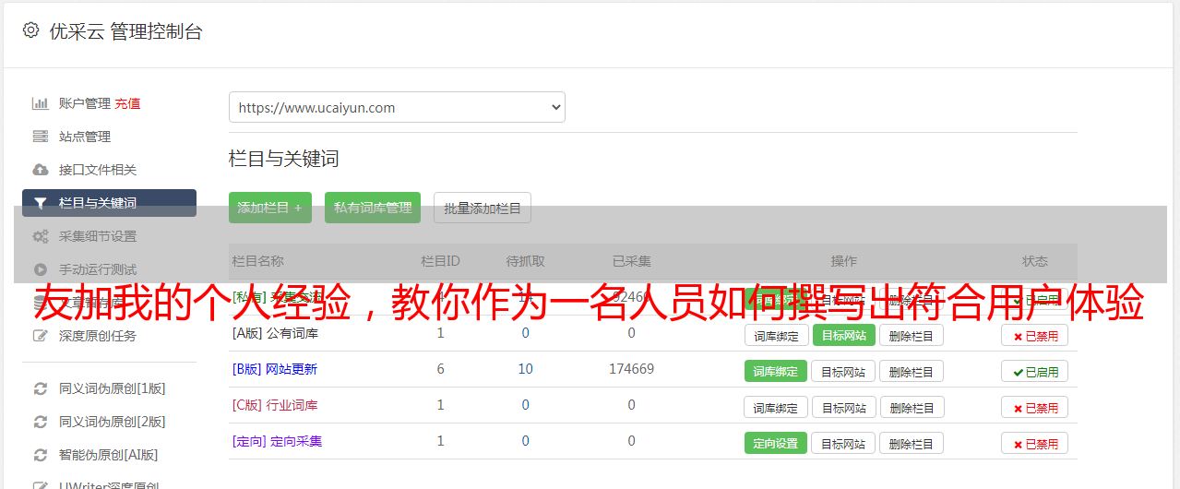Click the play icon for 手动运行测试
The width and height of the screenshot is (1180, 489).
pos(40,269)
